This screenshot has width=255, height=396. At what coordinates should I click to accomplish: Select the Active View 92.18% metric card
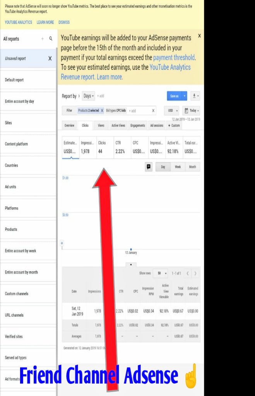coord(174,147)
